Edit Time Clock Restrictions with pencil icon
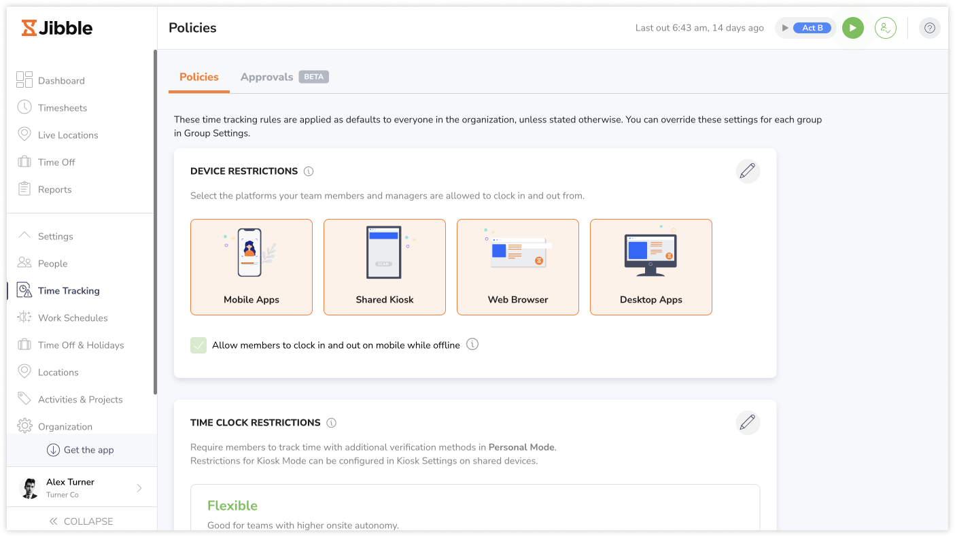This screenshot has height=537, width=955. click(x=747, y=422)
